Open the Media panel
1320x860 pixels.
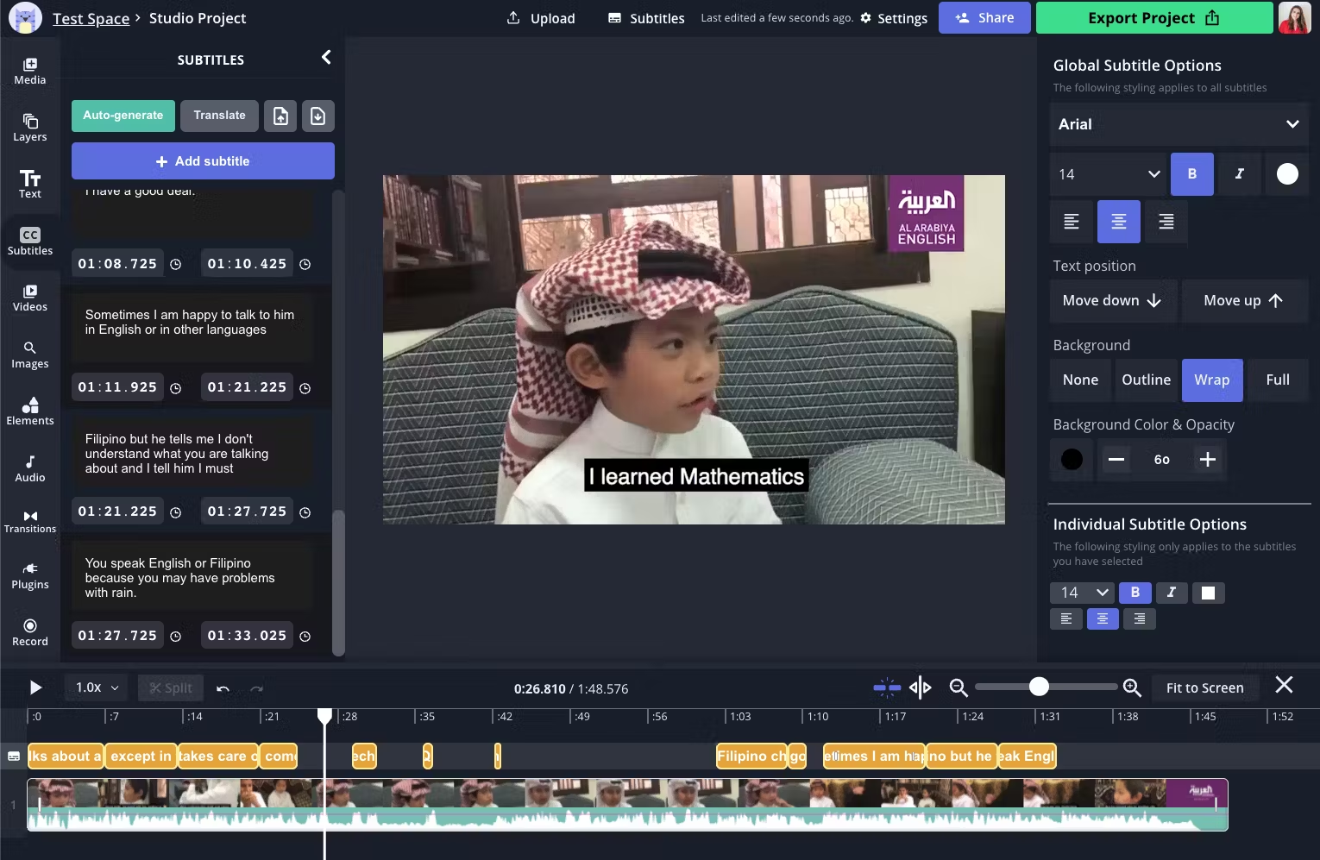click(29, 69)
